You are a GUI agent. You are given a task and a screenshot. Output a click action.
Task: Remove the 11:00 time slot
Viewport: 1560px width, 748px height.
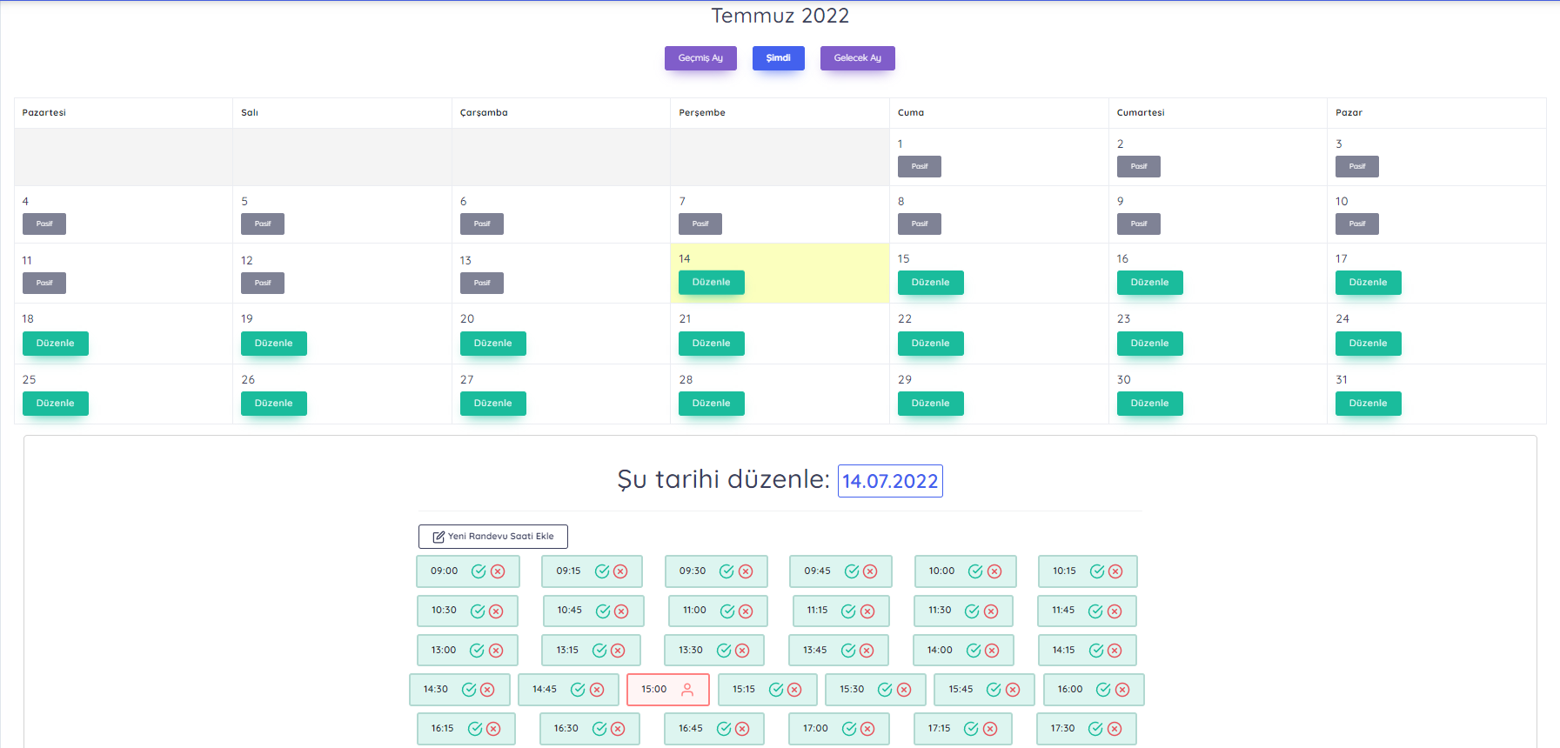click(x=746, y=611)
